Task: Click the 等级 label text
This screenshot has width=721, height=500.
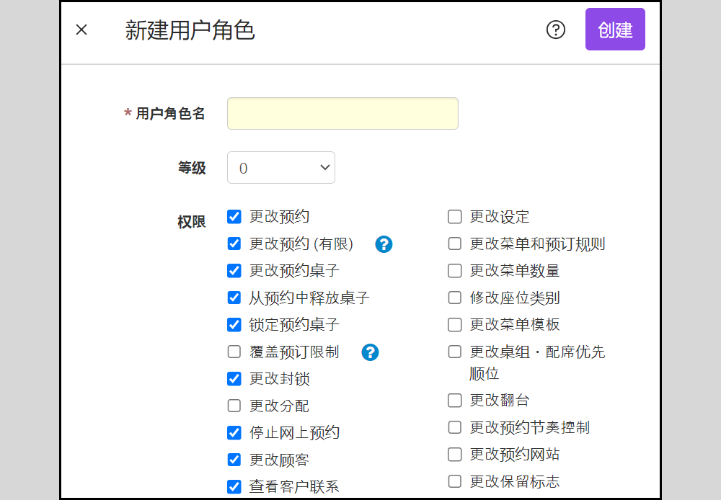Action: (x=192, y=168)
